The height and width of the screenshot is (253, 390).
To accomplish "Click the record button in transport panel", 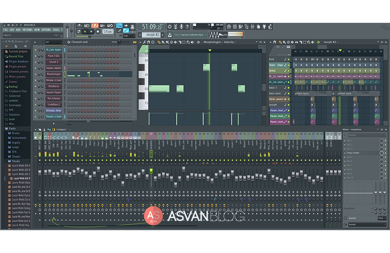I will 98,32.
